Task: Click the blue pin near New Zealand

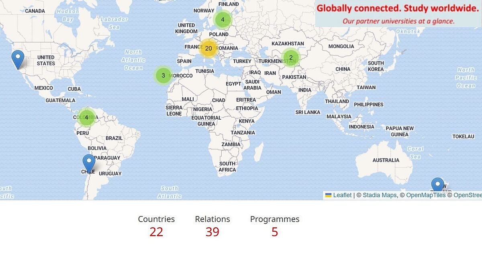Action: [x=437, y=185]
